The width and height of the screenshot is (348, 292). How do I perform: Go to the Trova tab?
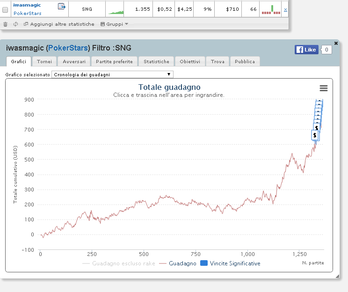[217, 61]
